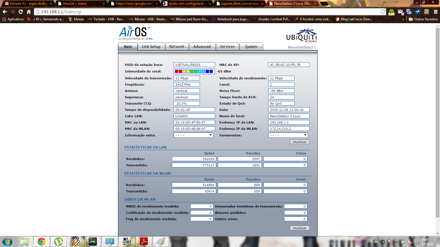The image size is (440, 247).
Task: Click the page vertical scrollbar
Action: [438, 122]
